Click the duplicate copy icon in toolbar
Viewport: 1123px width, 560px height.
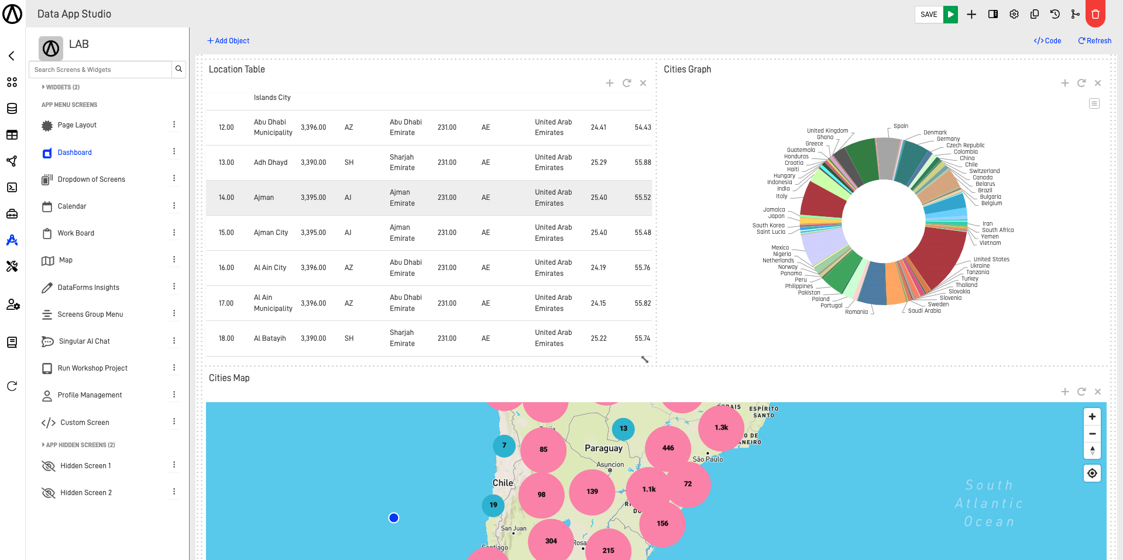point(1035,14)
